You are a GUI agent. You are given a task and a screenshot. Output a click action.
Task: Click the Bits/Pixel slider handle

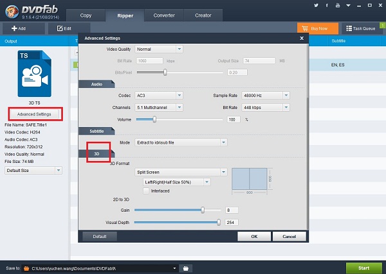165,72
